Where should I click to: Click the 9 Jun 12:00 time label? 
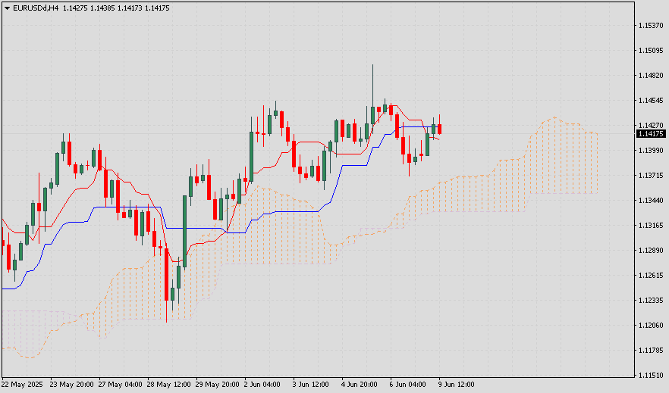[x=457, y=385]
